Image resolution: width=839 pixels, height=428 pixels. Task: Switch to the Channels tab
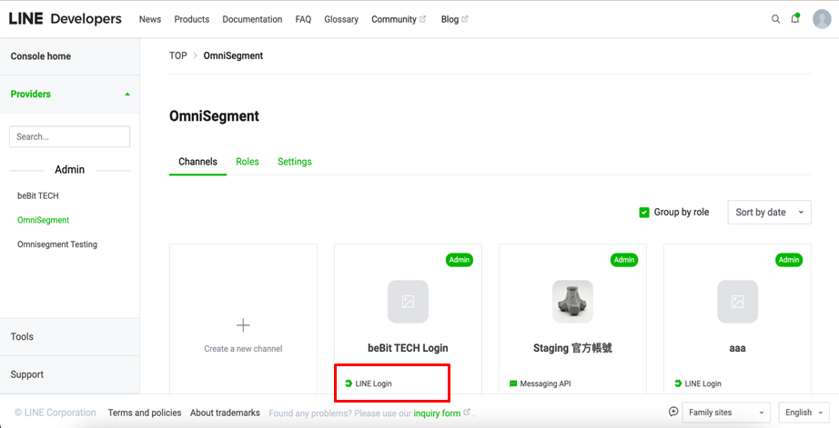(198, 162)
